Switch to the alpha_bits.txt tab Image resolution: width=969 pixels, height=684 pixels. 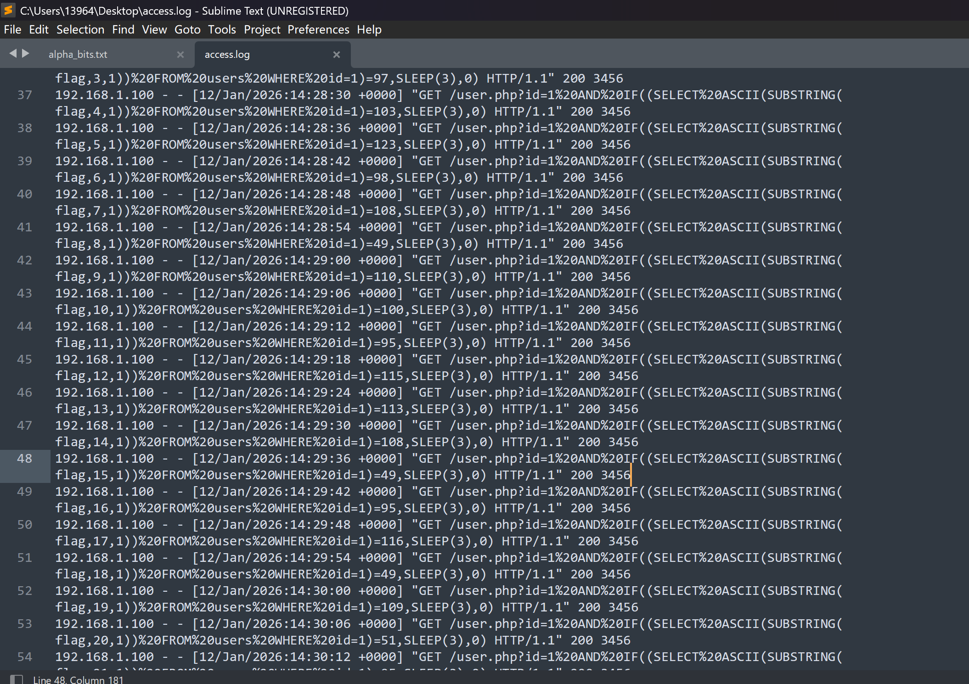point(78,55)
